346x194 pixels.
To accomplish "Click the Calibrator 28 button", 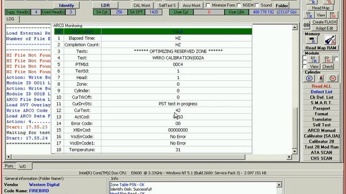I will [321, 141].
